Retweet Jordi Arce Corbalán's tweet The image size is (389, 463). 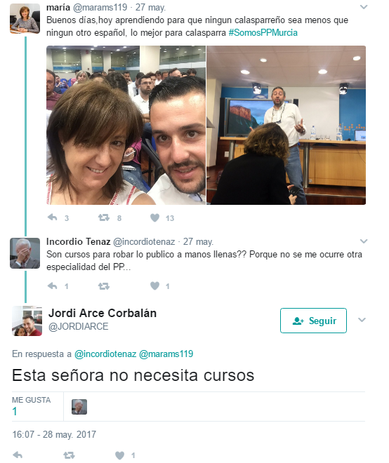[x=70, y=455]
